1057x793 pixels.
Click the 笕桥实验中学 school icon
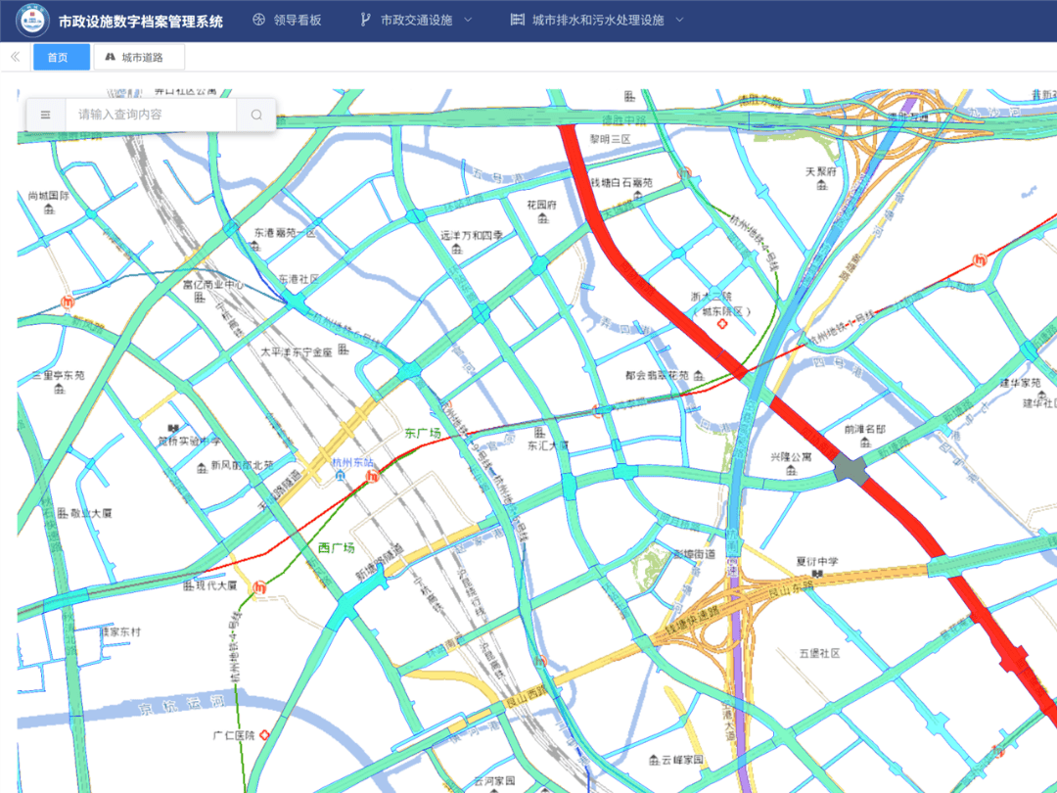pyautogui.click(x=173, y=428)
